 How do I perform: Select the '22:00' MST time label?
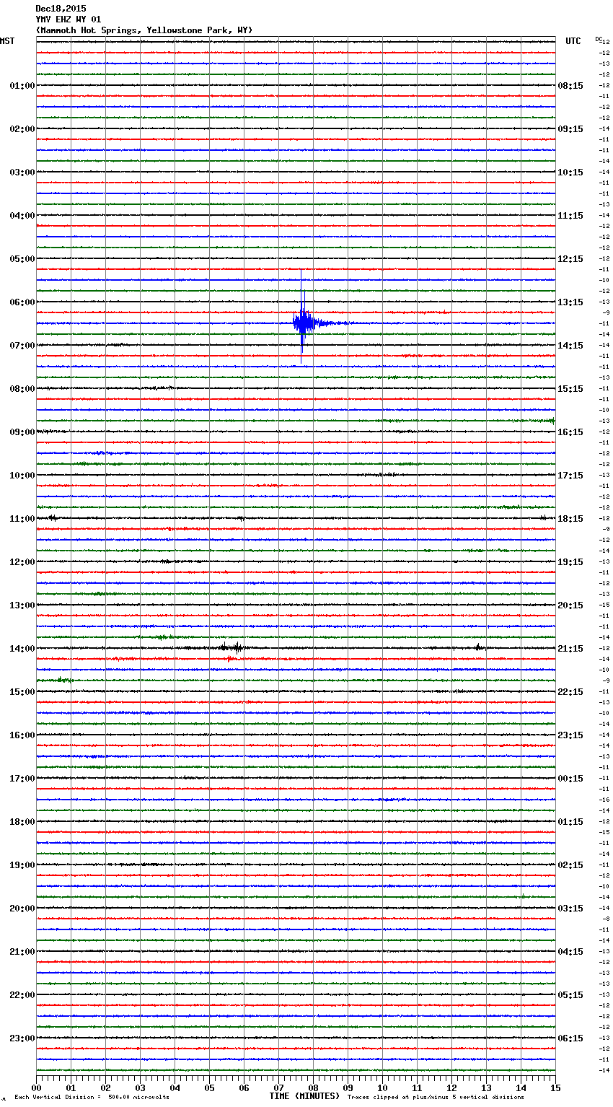pos(22,995)
